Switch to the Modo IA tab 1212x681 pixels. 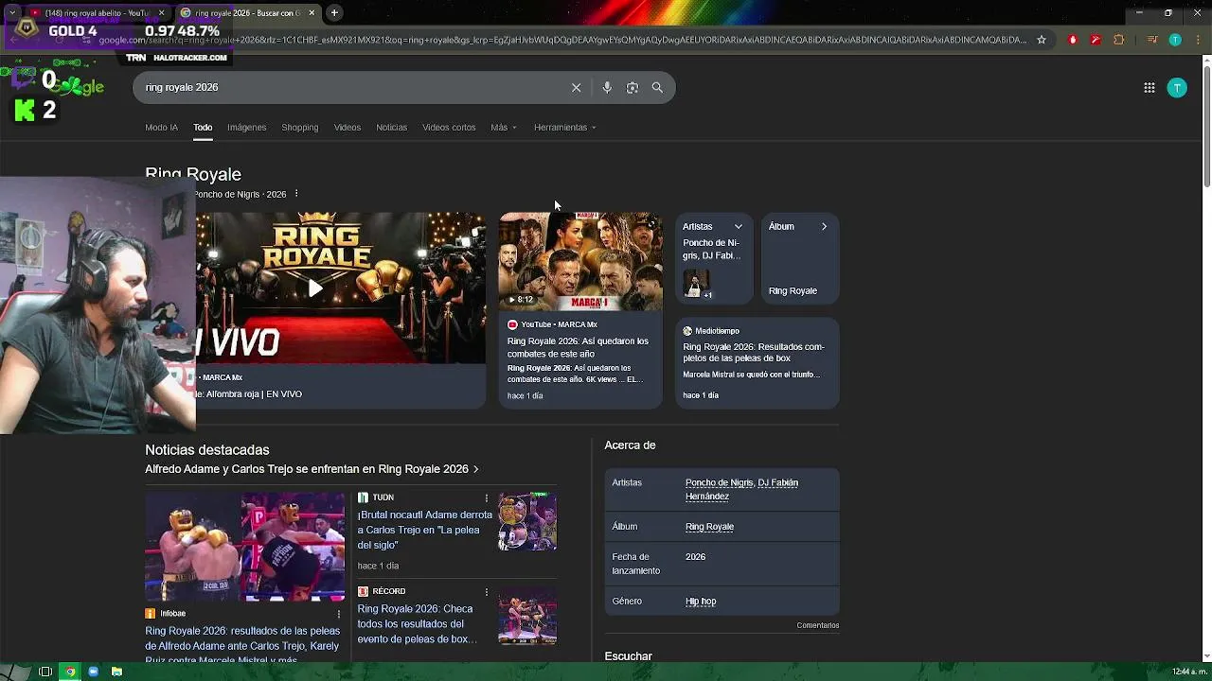click(x=161, y=128)
